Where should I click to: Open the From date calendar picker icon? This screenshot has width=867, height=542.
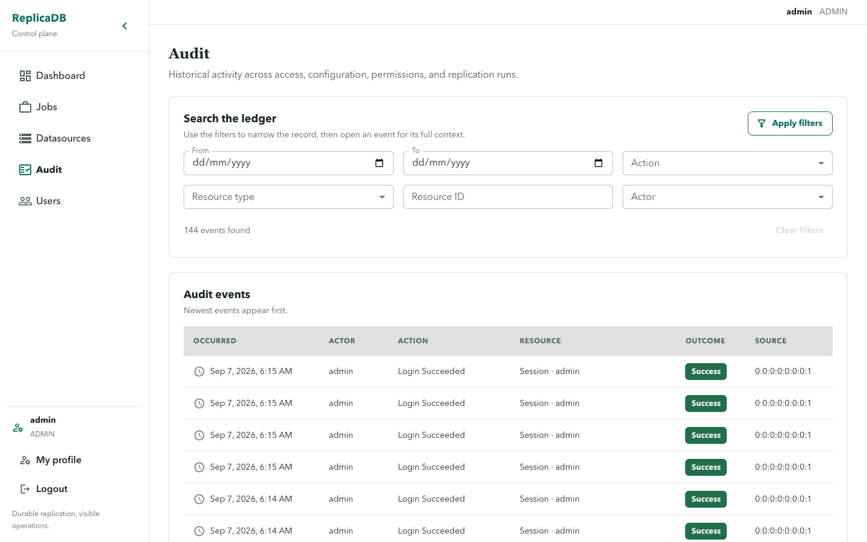tap(379, 163)
